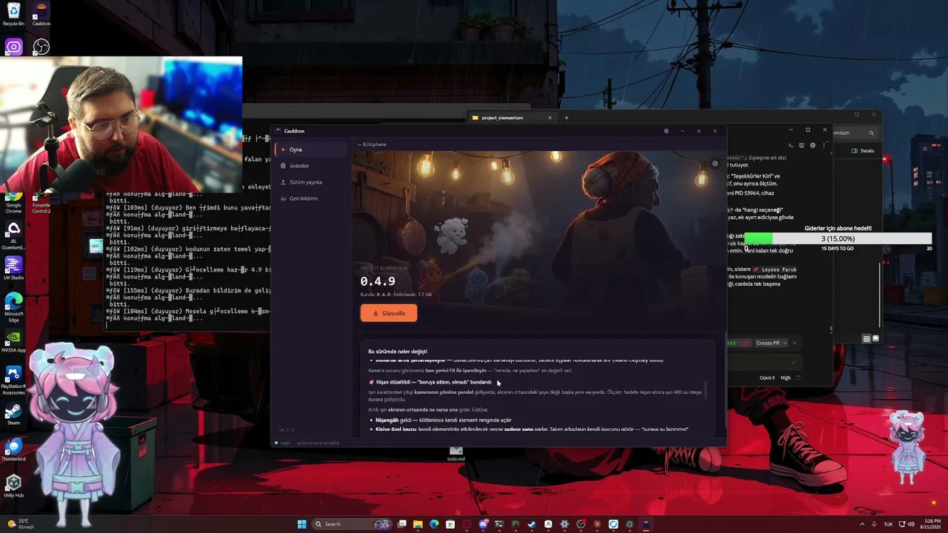
Task: Click the subscriber goal progress bar
Action: pos(838,238)
